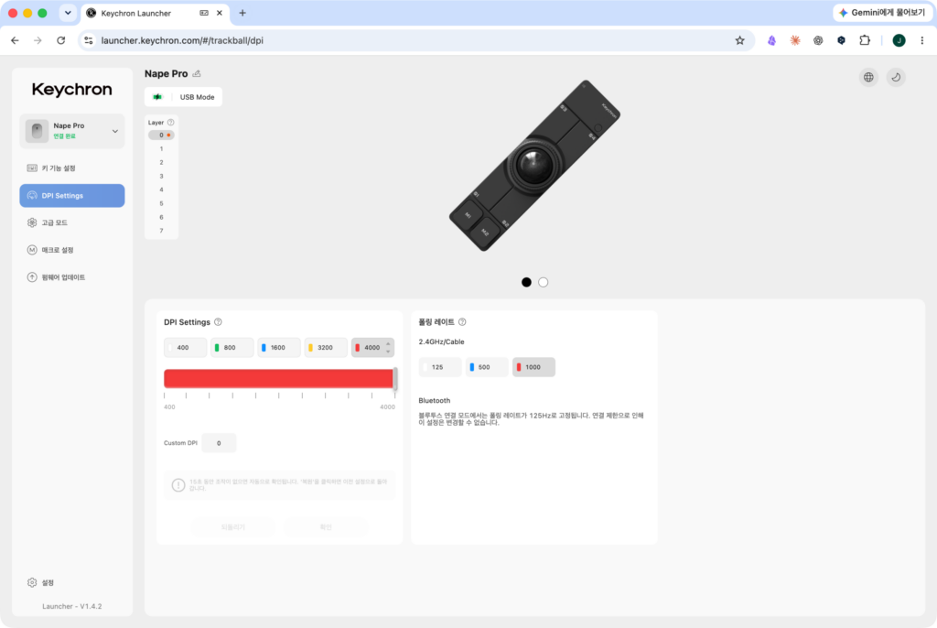Select Layer 0
This screenshot has width=937, height=628.
[161, 135]
